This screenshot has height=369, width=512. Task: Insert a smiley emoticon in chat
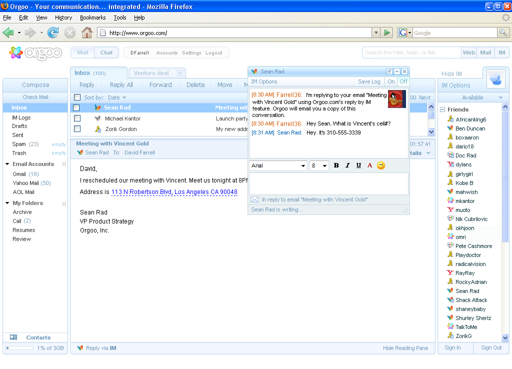tap(381, 165)
